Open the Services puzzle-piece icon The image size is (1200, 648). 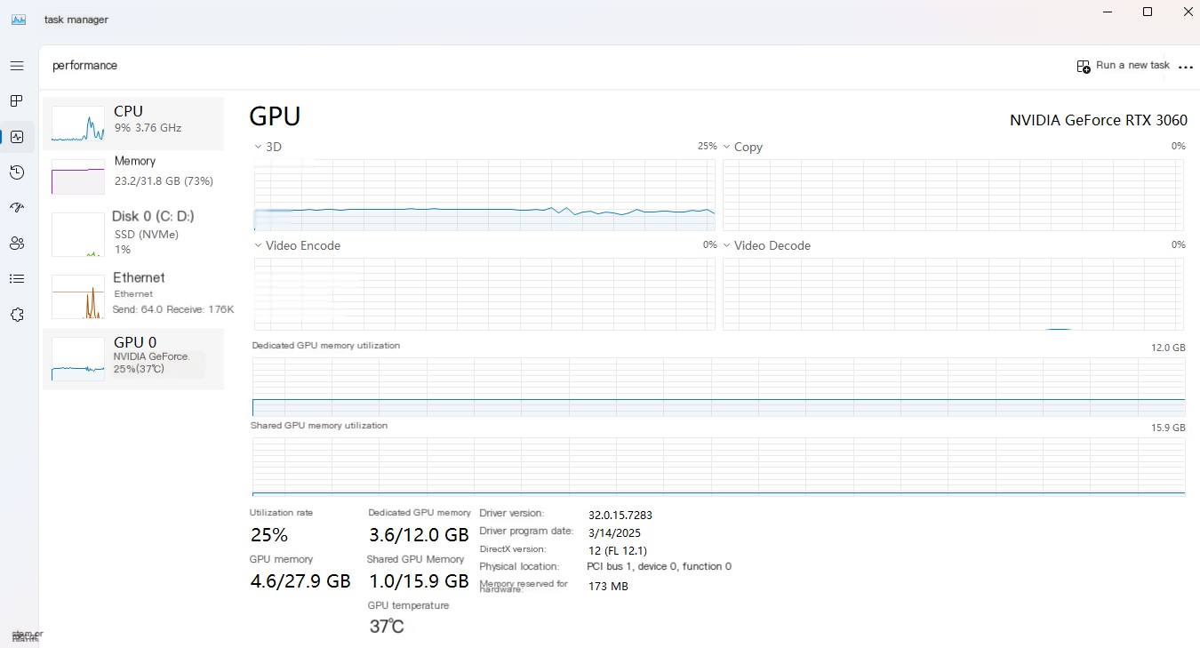click(x=16, y=315)
